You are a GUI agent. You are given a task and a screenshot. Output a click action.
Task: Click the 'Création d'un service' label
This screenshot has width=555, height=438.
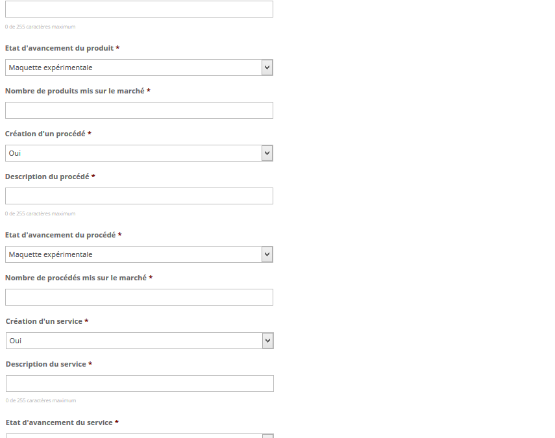[44, 321]
